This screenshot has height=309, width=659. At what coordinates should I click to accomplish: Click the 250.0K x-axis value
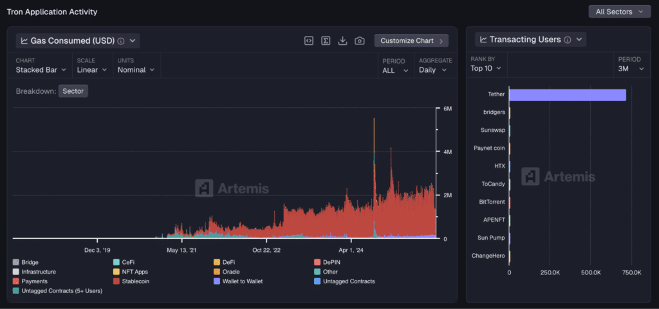click(550, 272)
